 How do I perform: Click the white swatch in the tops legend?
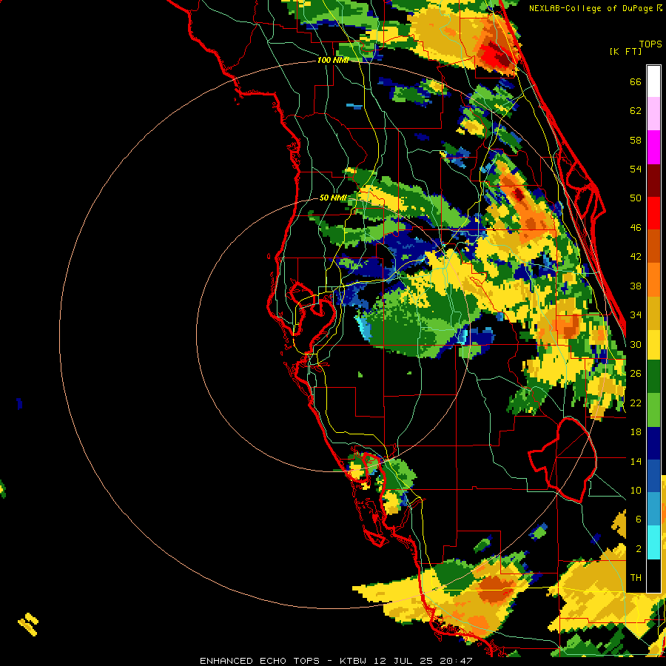point(653,81)
